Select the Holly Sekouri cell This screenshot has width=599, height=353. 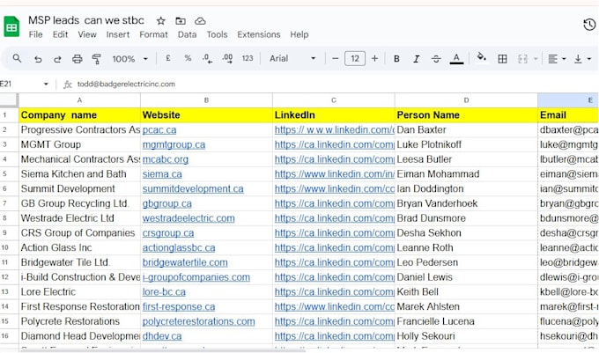click(x=466, y=336)
